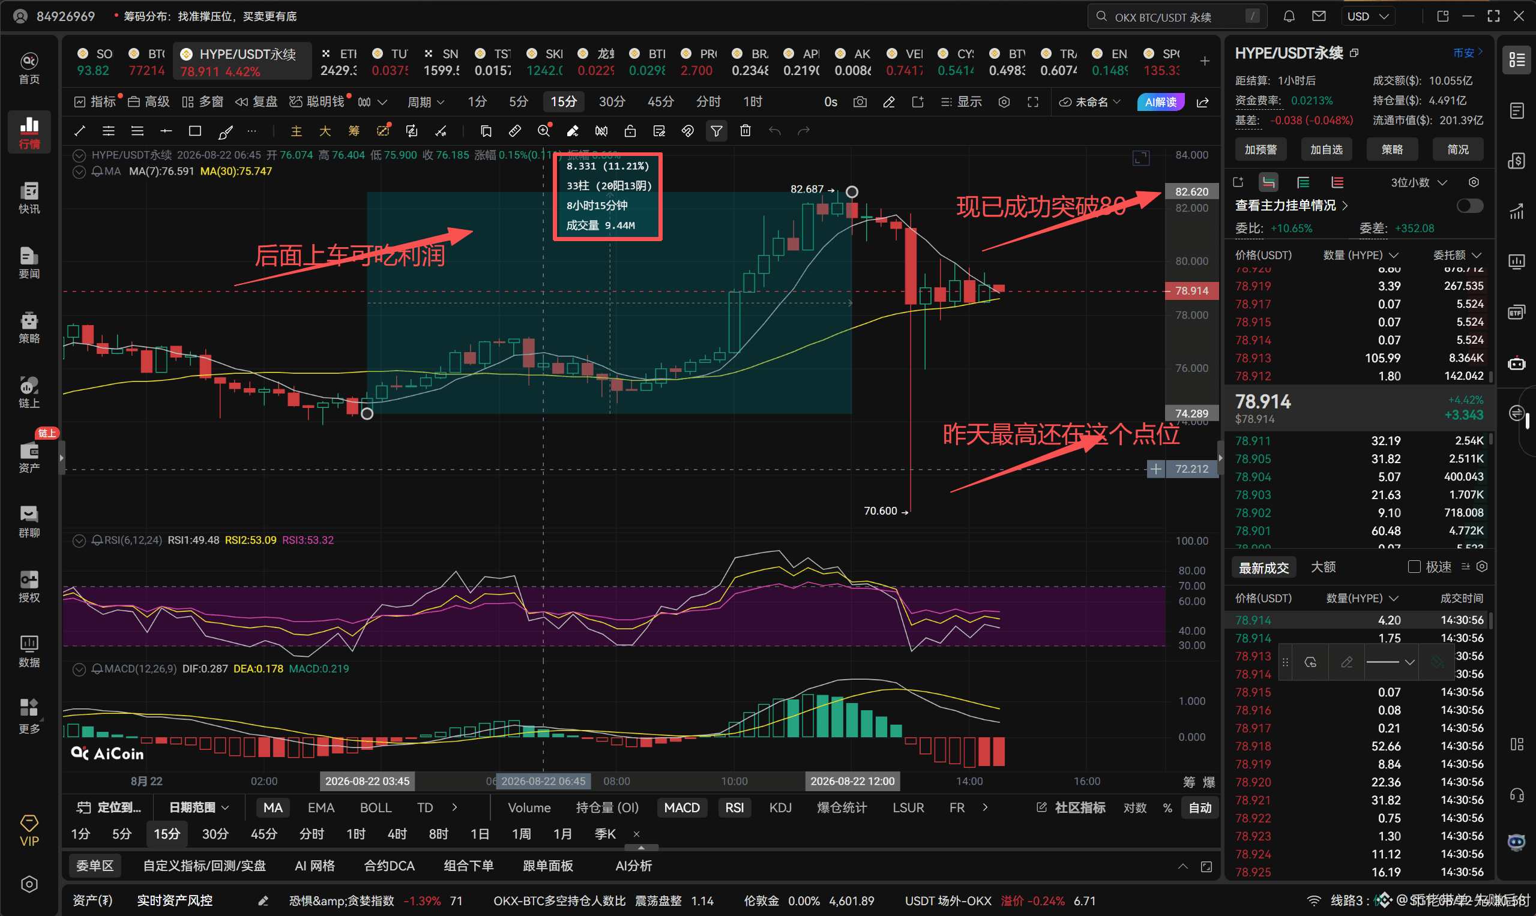This screenshot has height=916, width=1536.
Task: Share the chart with the arrow icon
Action: (x=1202, y=102)
